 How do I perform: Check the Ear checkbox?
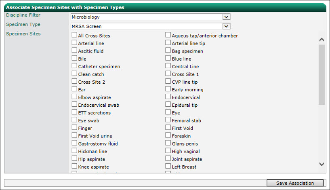click(x=74, y=89)
